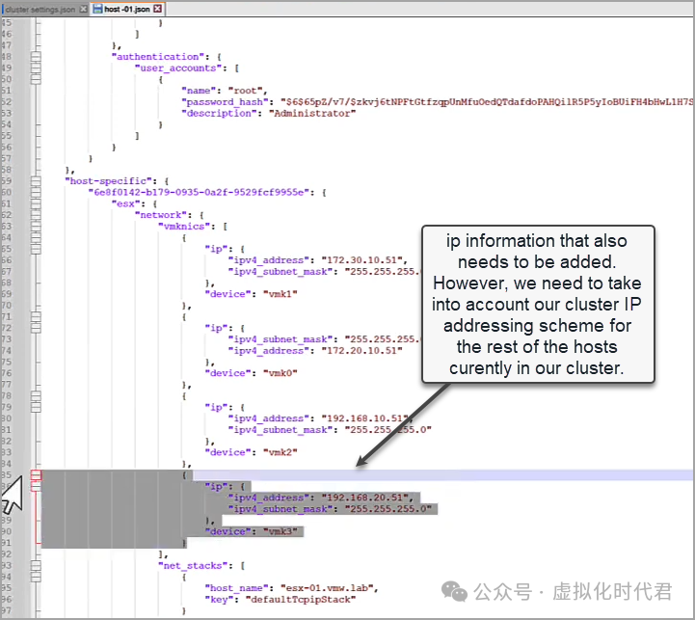
Task: Collapse the "vmknics" array fold marker
Action: coord(36,227)
